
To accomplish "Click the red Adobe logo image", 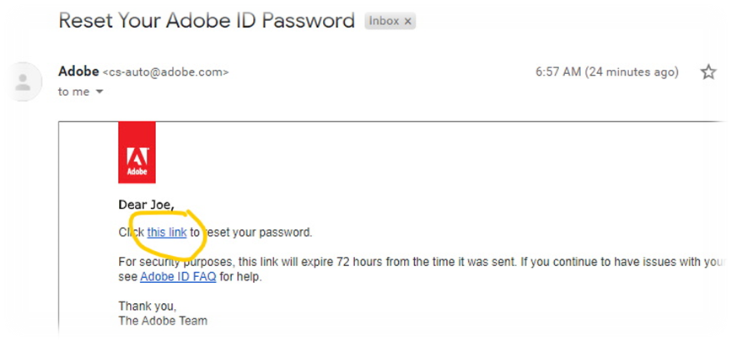I will coord(137,152).
